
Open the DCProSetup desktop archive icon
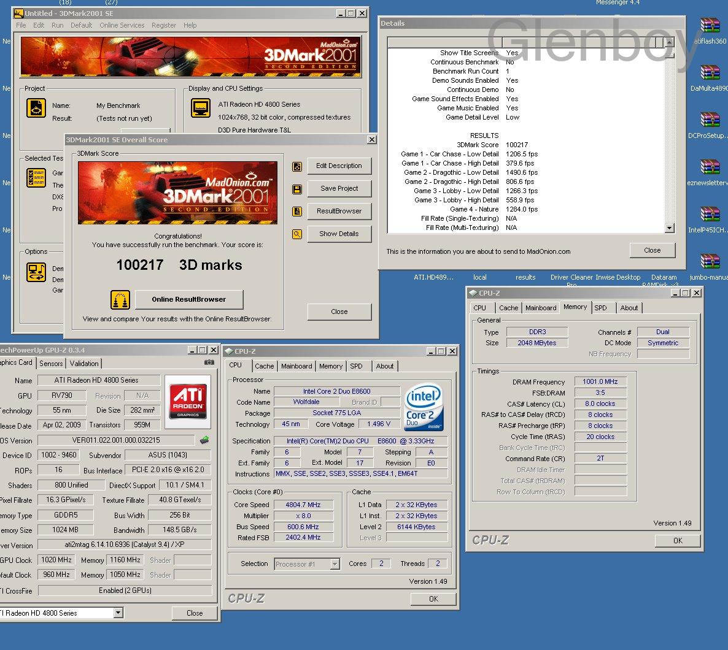tap(710, 120)
